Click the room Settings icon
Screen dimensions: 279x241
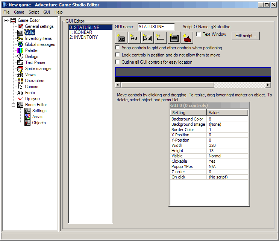(x=27, y=111)
